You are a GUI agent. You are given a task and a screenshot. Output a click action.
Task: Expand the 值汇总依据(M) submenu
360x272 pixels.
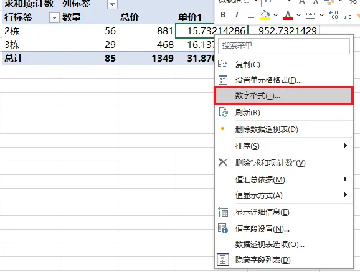(284, 179)
